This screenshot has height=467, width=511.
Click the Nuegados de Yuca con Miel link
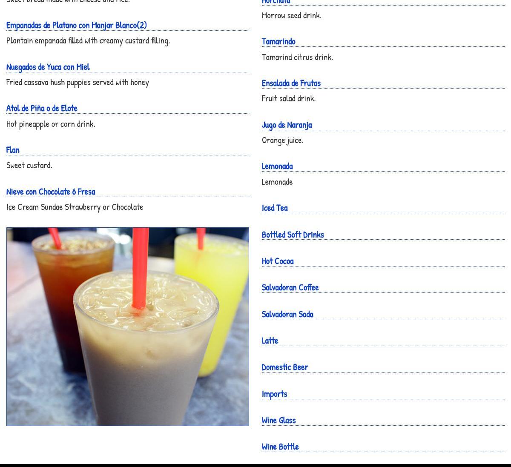tap(48, 67)
